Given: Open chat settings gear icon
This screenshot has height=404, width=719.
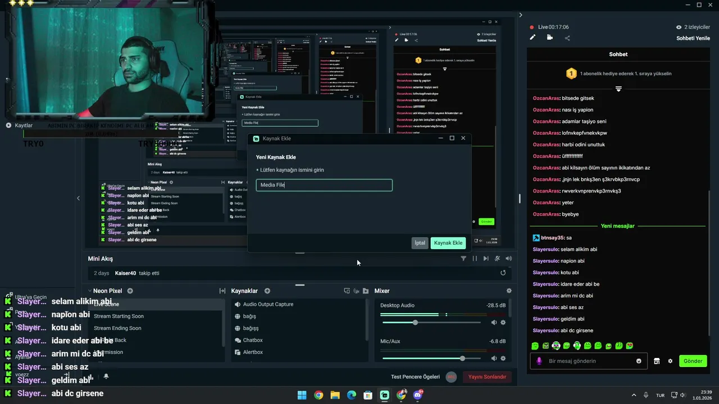Looking at the screenshot, I should point(670,361).
